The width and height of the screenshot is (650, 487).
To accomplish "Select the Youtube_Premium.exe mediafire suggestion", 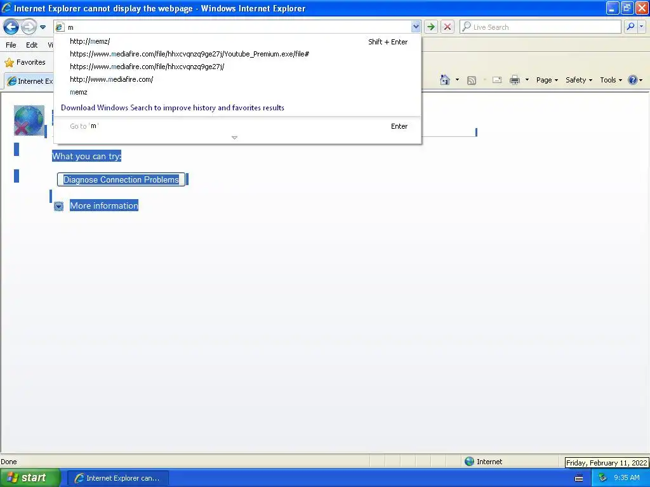I will (237, 54).
